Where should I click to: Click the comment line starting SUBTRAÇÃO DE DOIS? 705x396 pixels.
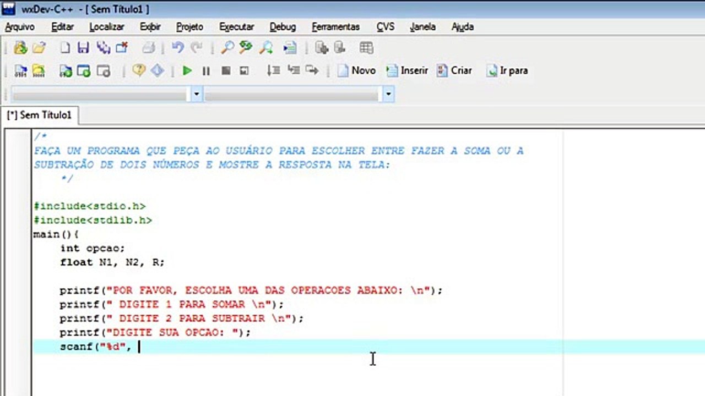212,165
